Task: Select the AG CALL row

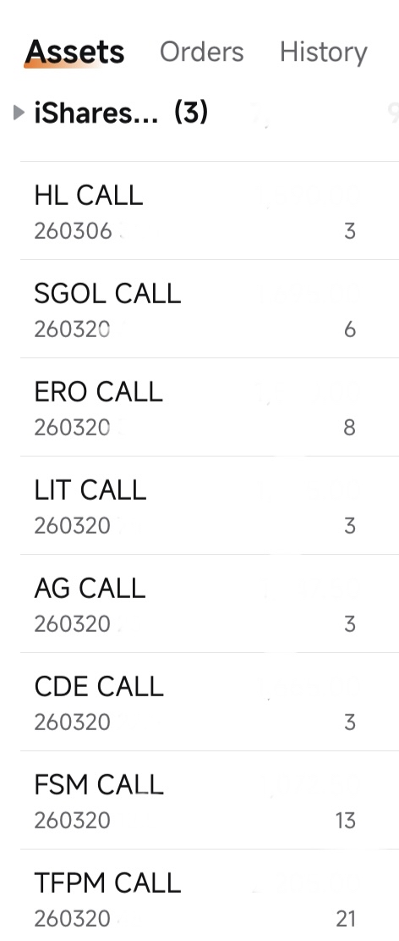Action: [x=210, y=604]
